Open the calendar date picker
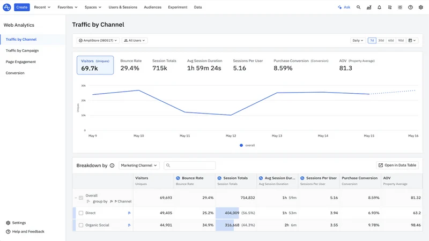This screenshot has height=241, width=429. coord(412,41)
